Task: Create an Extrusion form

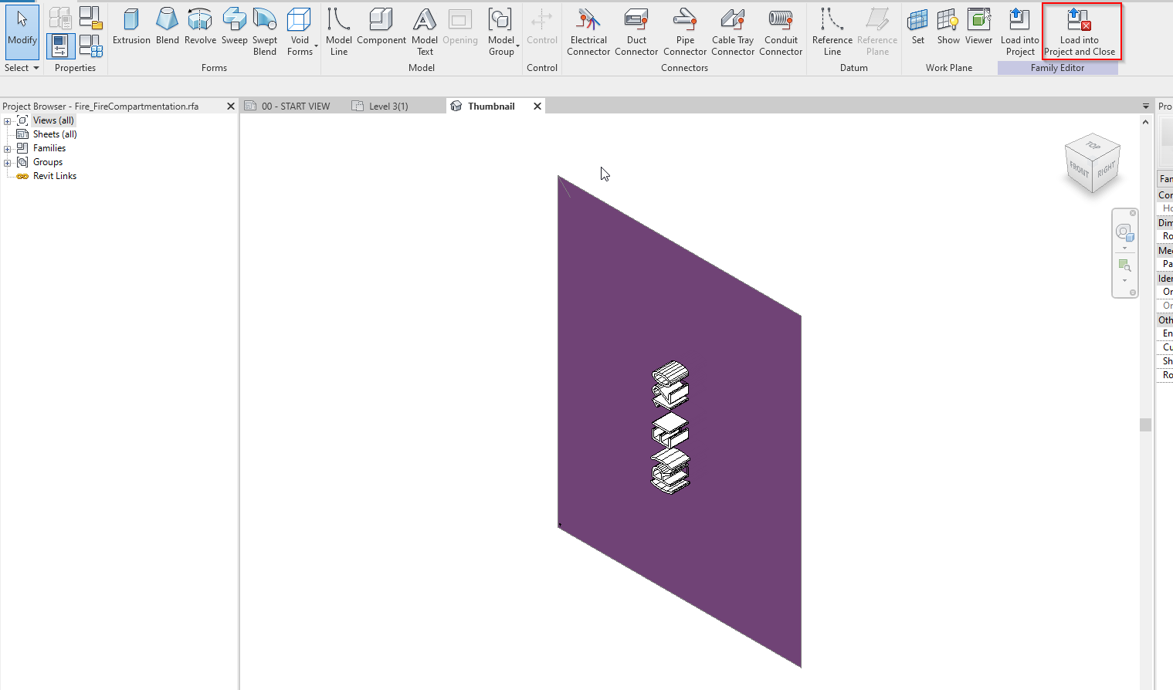Action: pos(131,27)
